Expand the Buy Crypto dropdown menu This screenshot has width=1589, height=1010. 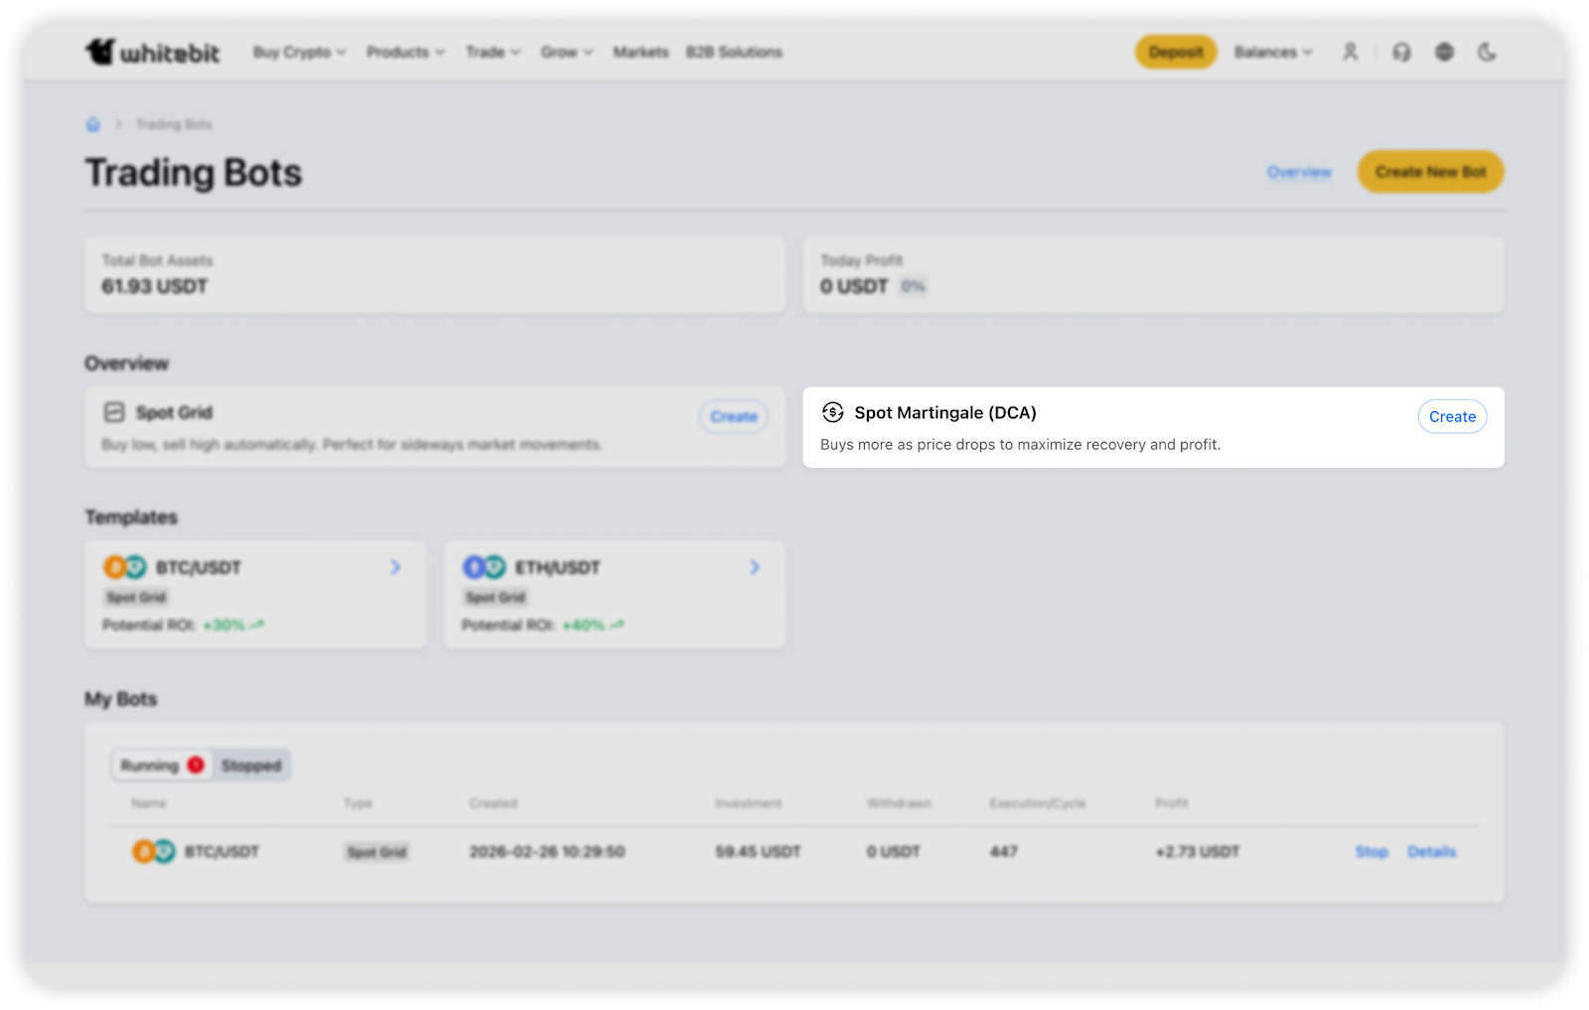coord(299,52)
